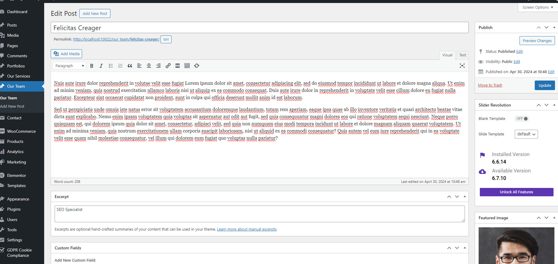The image size is (558, 264).
Task: Edit the post visibility setting
Action: tap(517, 62)
